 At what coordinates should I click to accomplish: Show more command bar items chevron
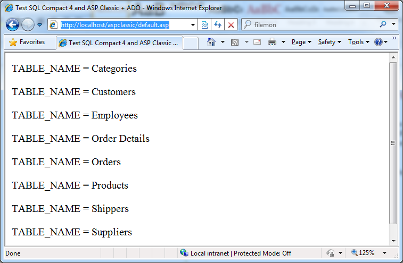pyautogui.click(x=394, y=38)
